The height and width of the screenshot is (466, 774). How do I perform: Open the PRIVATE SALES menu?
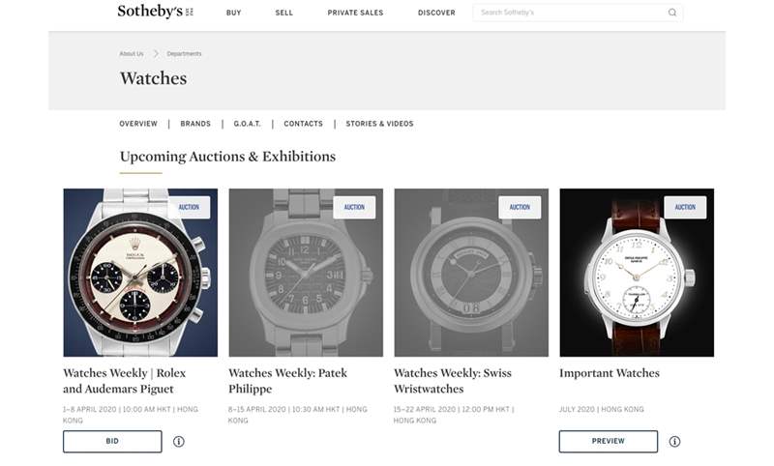click(355, 14)
